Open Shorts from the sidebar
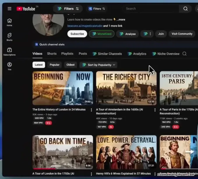Screen dimensions: 198x179 (10, 37)
